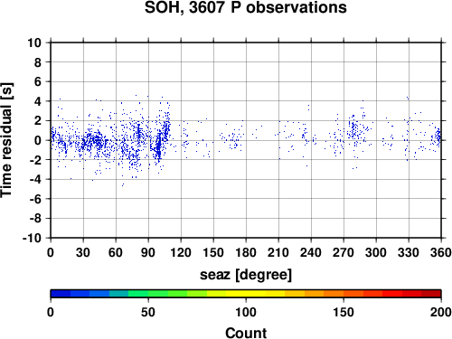Click the x-axis tick label 90
This screenshot has width=452, height=339.
click(148, 252)
